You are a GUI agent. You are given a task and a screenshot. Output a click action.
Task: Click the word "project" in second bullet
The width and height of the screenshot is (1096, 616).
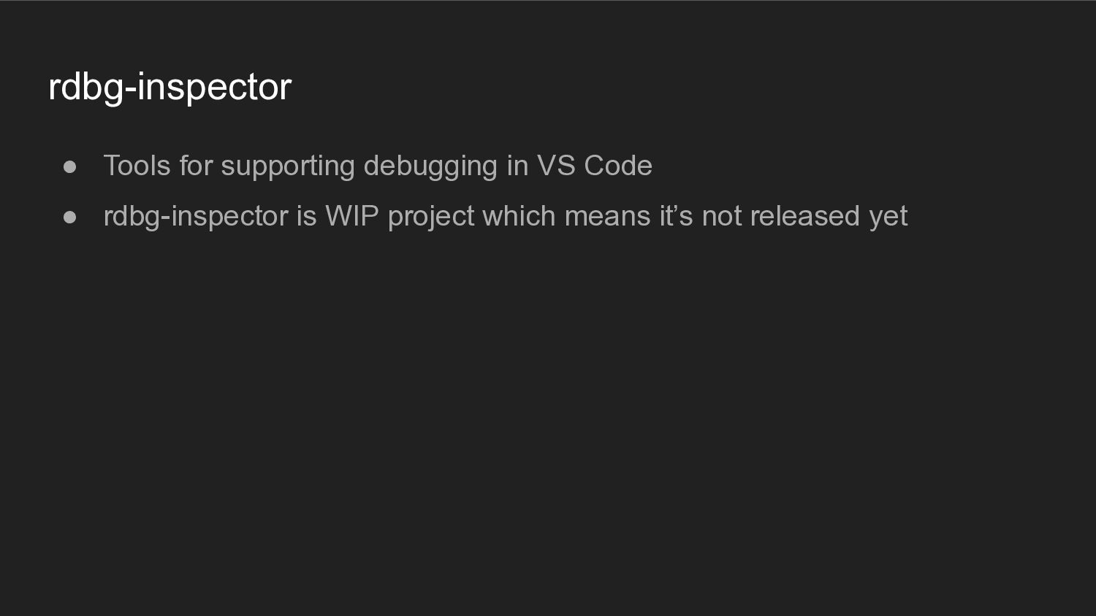431,217
